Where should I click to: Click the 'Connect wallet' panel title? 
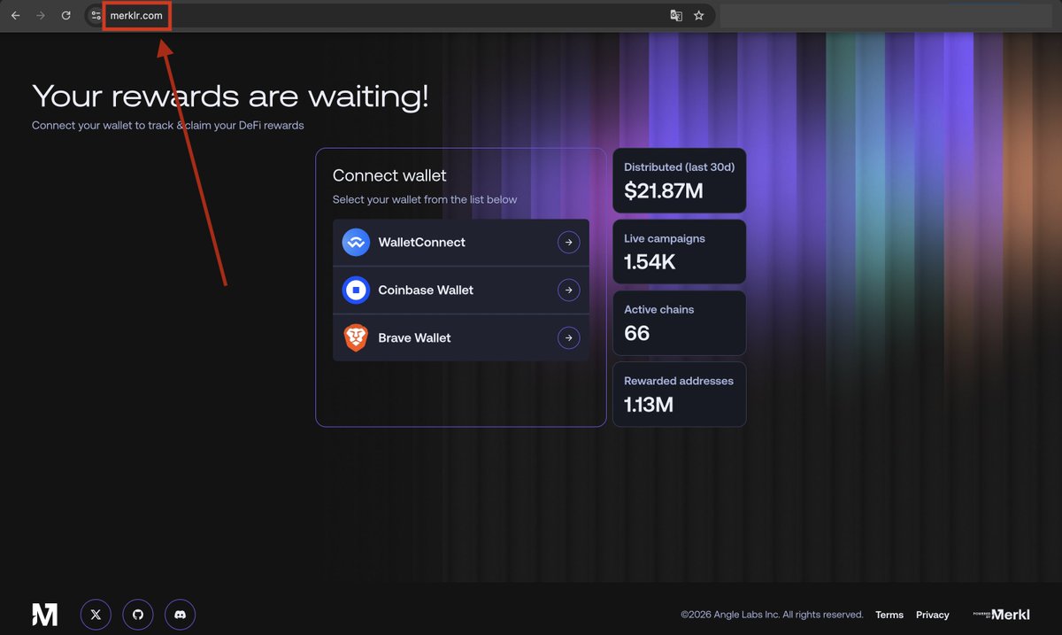(x=389, y=175)
